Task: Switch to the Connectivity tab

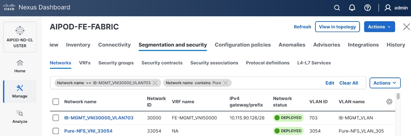Action: (x=114, y=45)
